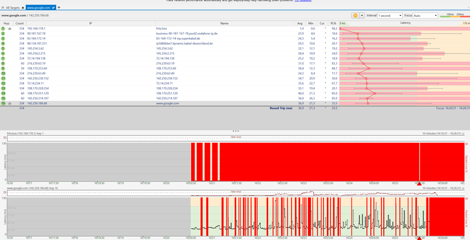The image size is (470, 240).
Task: Open the Interval dropdown set to 1 second
Action: point(390,16)
